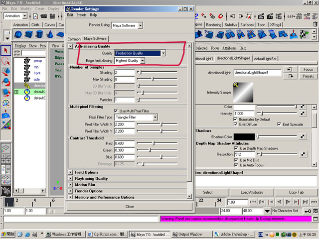Click the attribute editor Presets button

pyautogui.click(x=308, y=76)
